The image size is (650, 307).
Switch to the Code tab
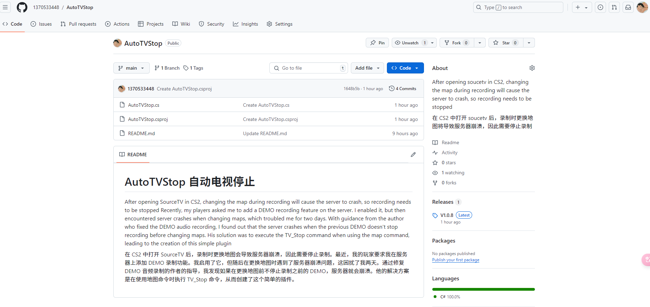(12, 24)
